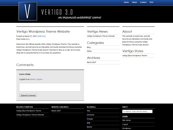Click the Edit Post link
The image size is (173, 130).
[x=42, y=36]
